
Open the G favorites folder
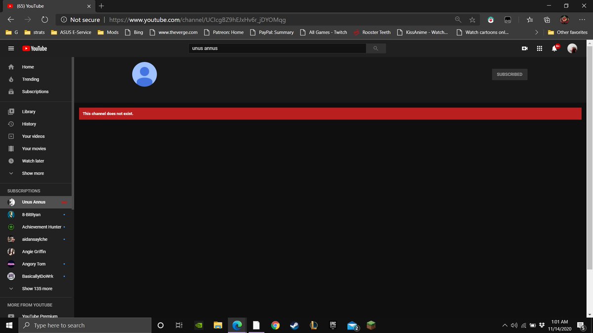(12, 32)
